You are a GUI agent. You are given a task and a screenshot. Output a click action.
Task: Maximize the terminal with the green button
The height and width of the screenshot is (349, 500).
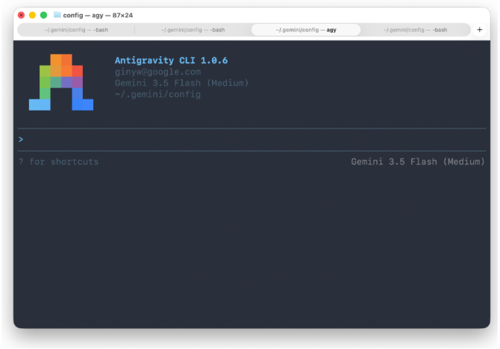pos(44,15)
